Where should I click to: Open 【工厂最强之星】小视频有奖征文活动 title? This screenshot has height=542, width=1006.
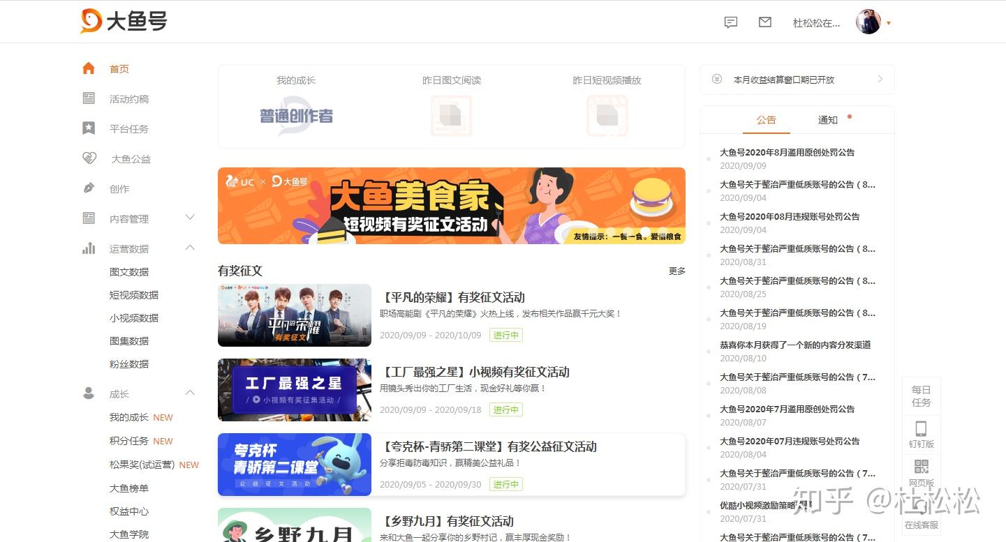tap(475, 372)
